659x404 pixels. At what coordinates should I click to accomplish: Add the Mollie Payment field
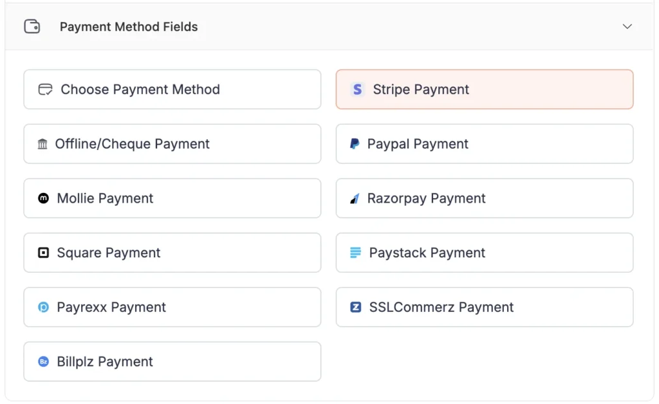pyautogui.click(x=172, y=198)
